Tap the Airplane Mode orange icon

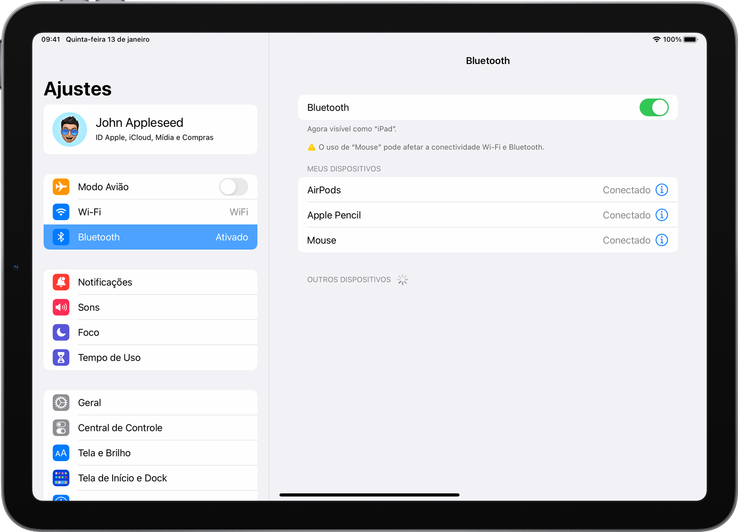point(61,187)
